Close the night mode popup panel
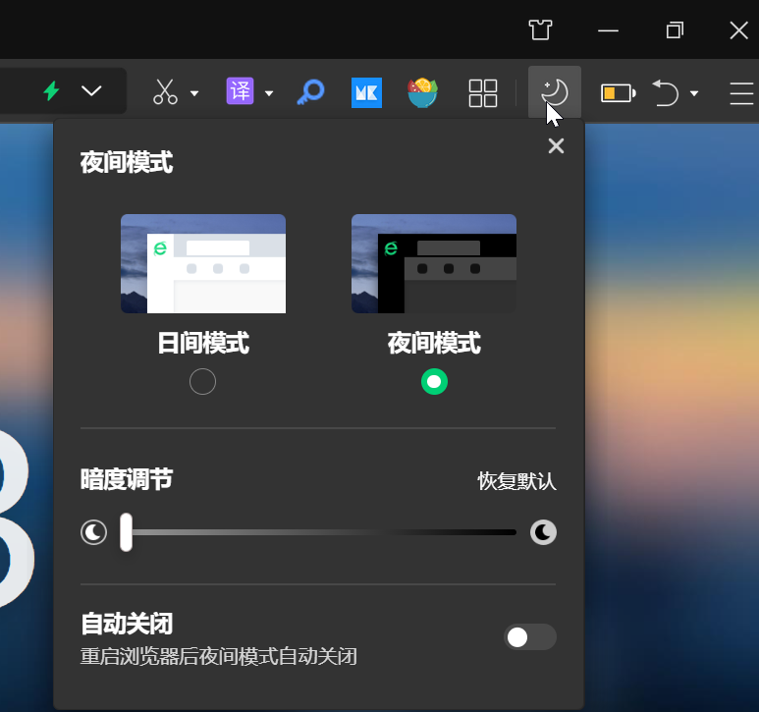The image size is (759, 712). [556, 145]
